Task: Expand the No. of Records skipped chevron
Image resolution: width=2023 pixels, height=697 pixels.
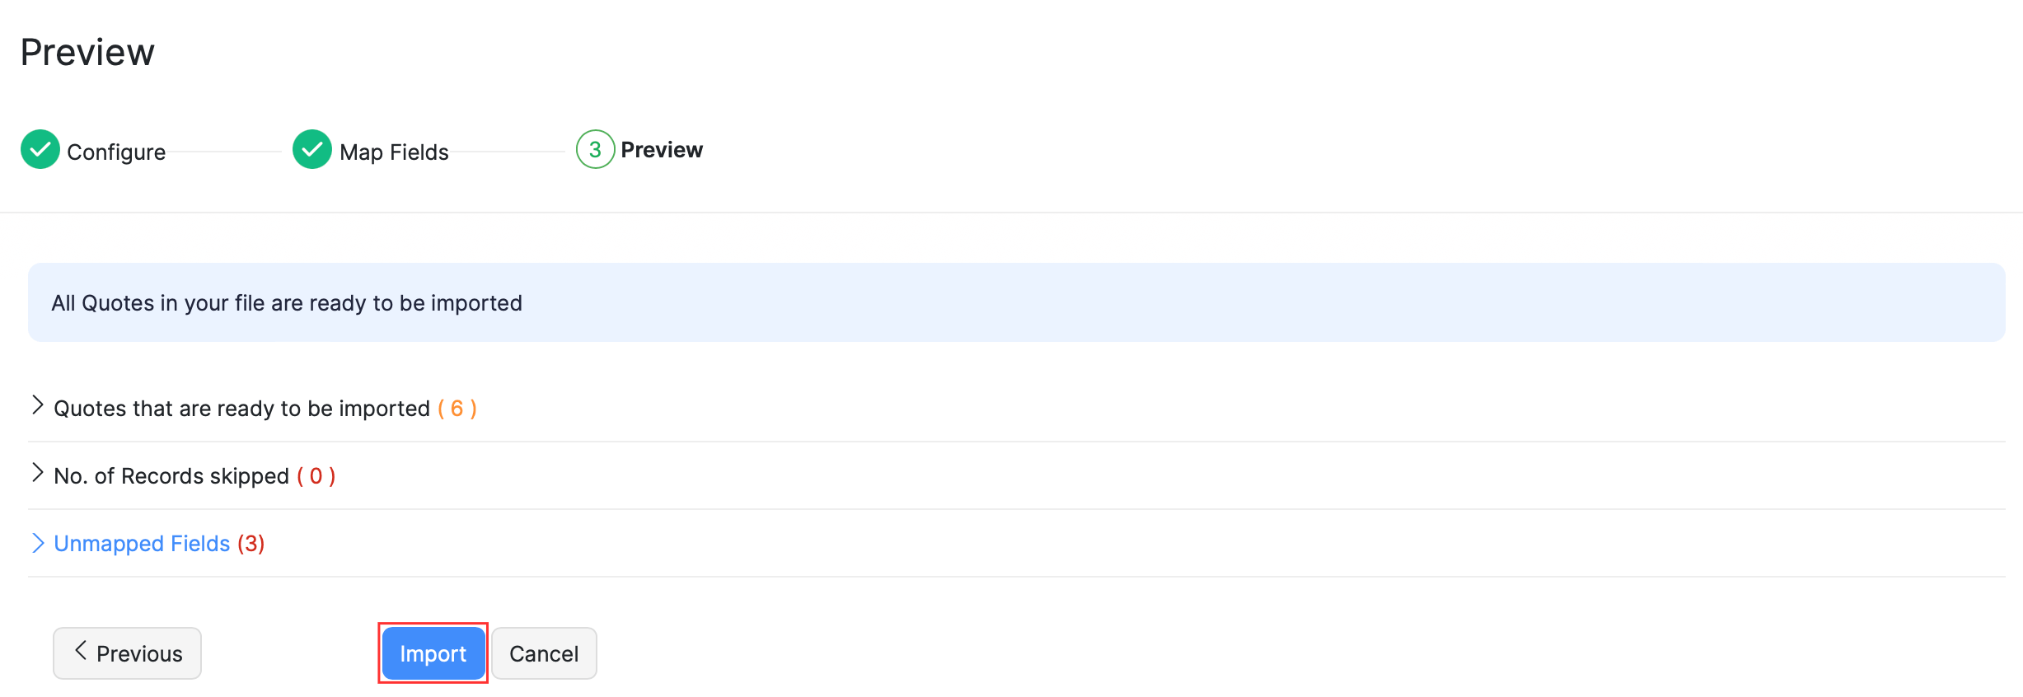Action: pyautogui.click(x=37, y=473)
